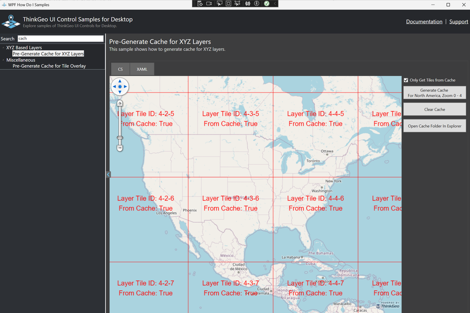Select Pre-Generate Cache for Tile Overlay item
The image size is (470, 313).
click(49, 66)
